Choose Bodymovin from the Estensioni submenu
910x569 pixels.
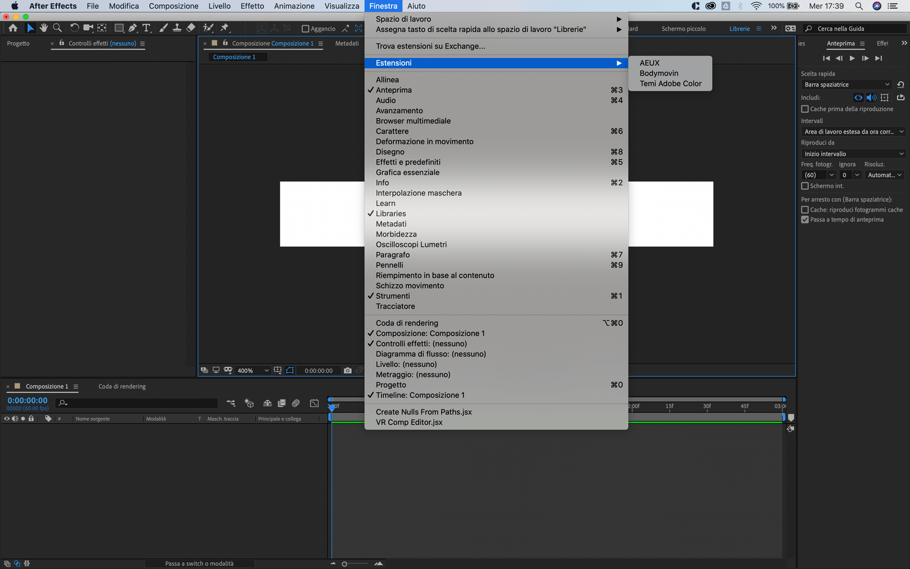tap(659, 73)
